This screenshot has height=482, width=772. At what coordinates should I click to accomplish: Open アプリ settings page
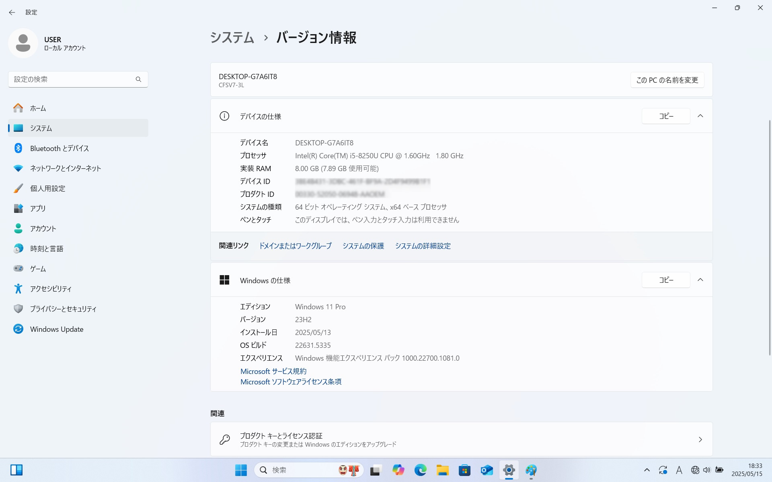(78, 208)
